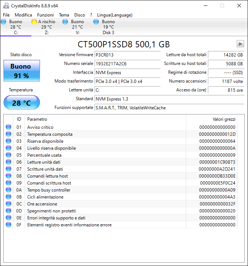Switch to the V: disk tab
The width and height of the screenshot is (248, 266).
tap(78, 27)
